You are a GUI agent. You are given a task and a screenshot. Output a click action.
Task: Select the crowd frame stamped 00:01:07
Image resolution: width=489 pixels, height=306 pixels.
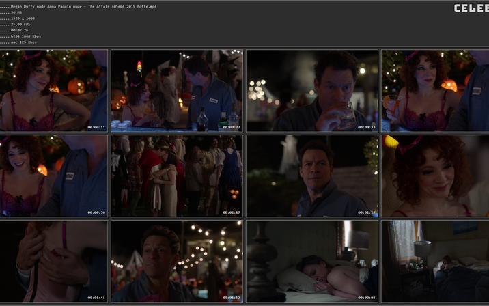click(177, 176)
